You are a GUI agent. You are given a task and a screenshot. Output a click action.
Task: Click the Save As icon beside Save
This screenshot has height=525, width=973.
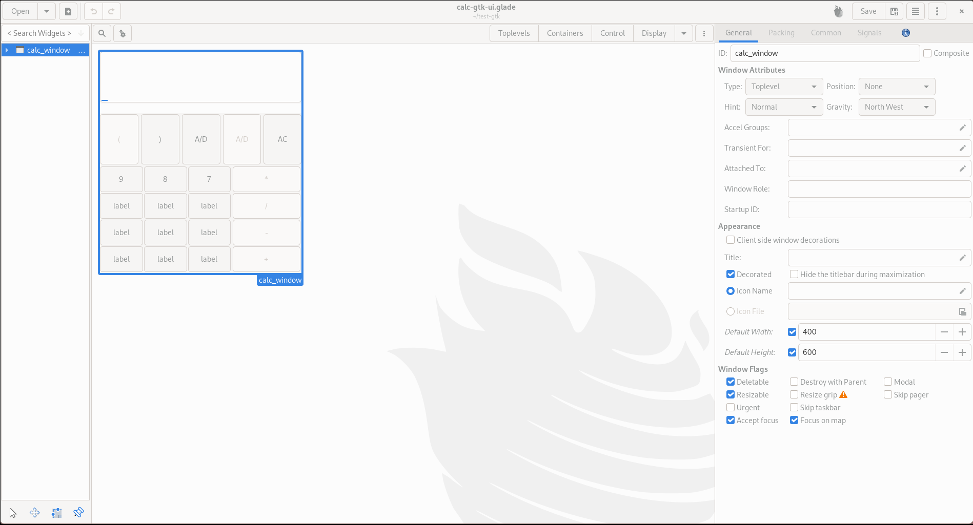pyautogui.click(x=894, y=11)
